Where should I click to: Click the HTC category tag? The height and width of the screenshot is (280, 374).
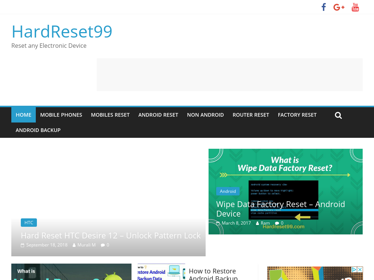pos(29,223)
